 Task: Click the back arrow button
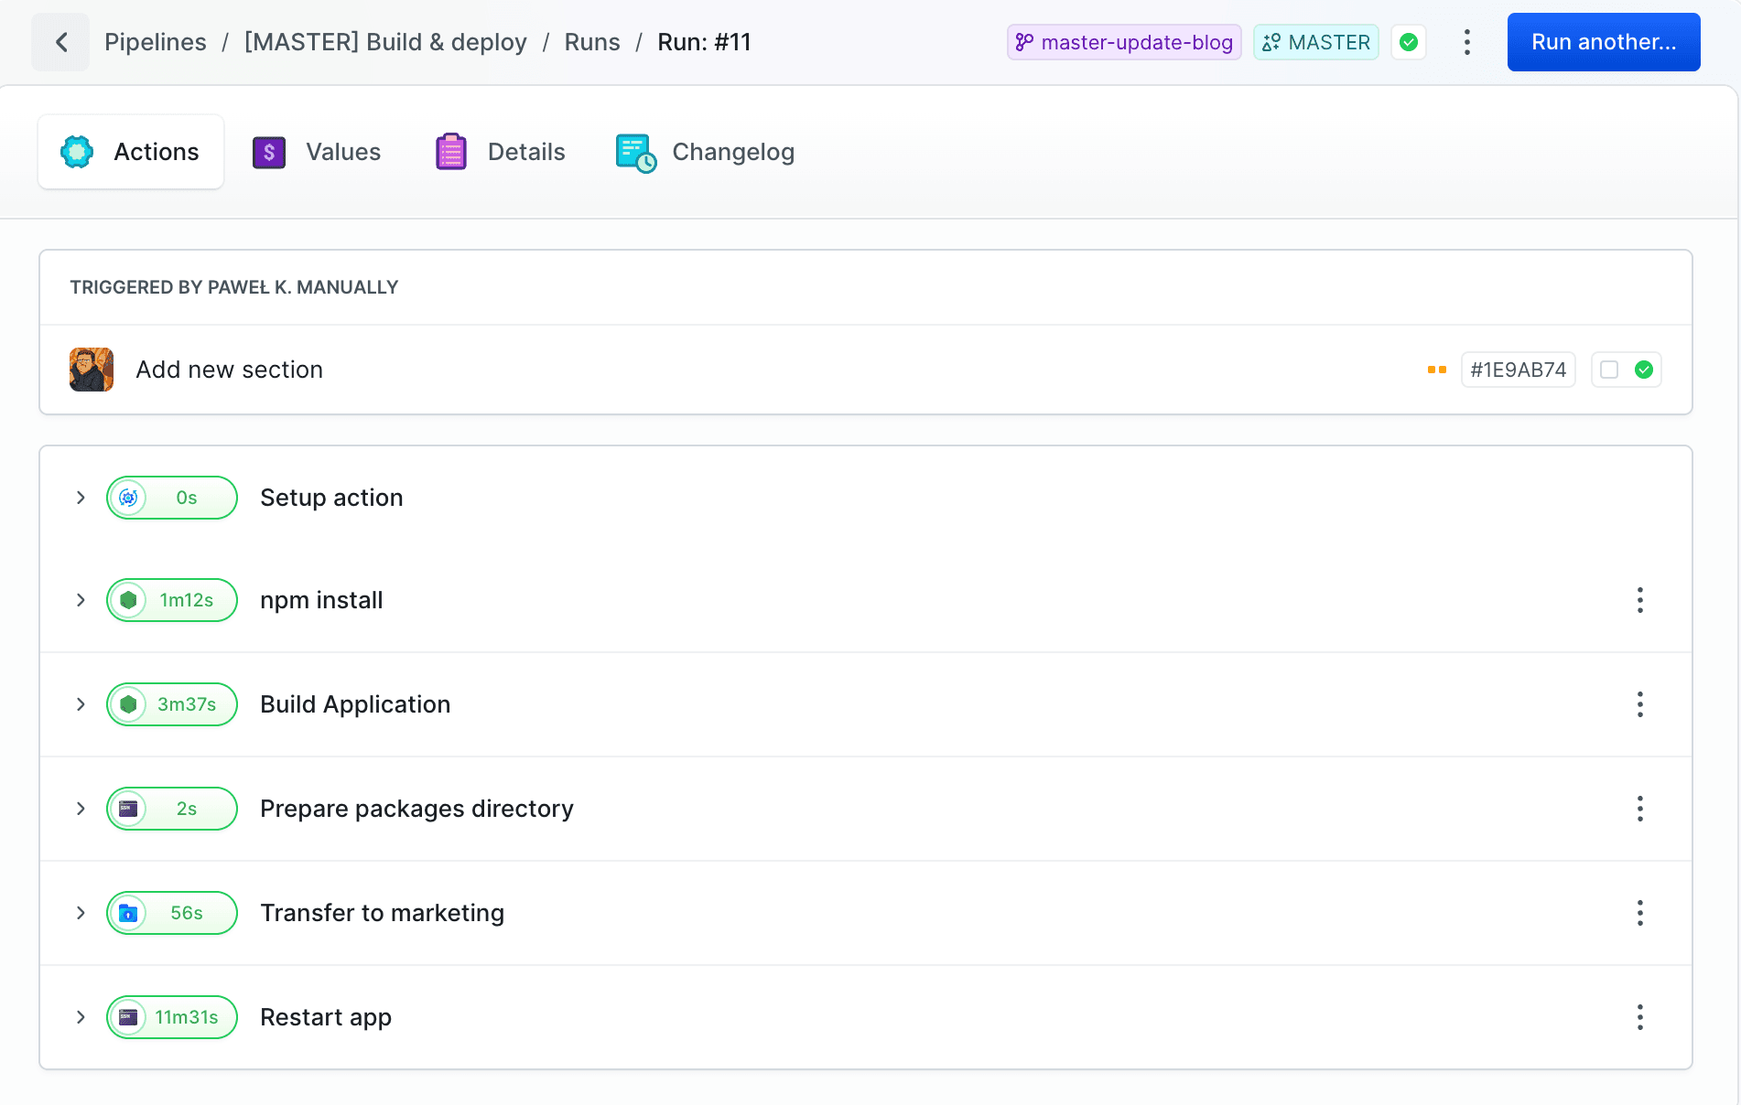tap(60, 42)
